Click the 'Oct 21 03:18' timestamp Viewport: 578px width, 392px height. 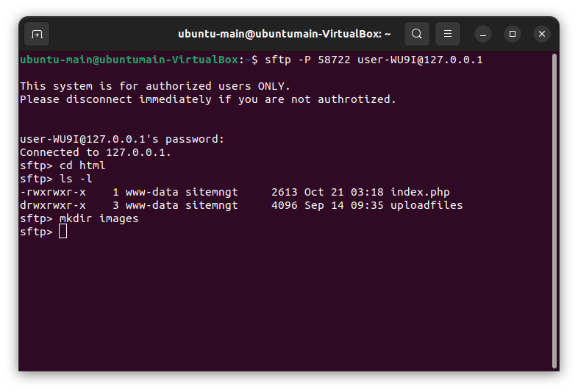343,192
